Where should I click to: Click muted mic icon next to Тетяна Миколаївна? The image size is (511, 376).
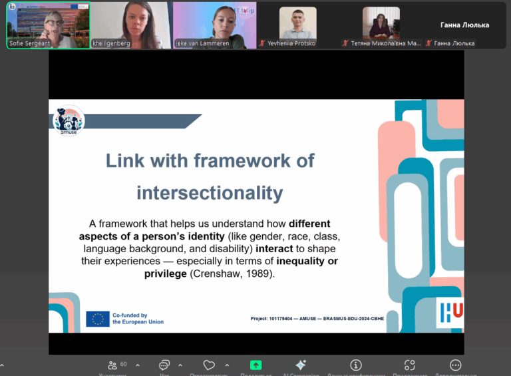345,43
